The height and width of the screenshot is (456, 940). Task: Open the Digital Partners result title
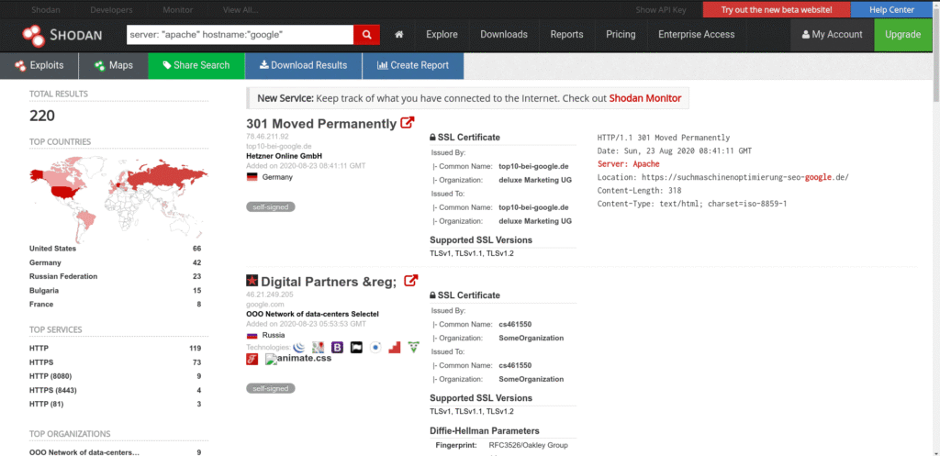[x=330, y=282]
